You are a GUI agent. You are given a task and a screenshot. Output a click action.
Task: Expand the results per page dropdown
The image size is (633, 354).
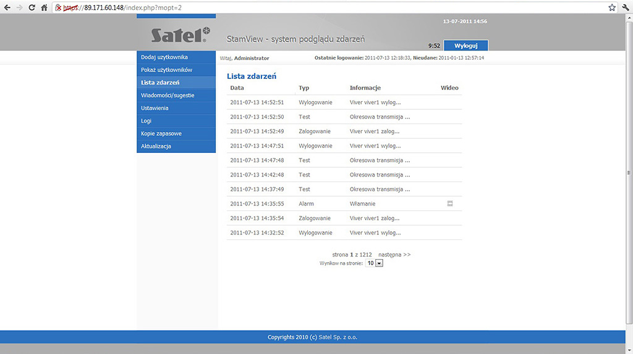[379, 263]
